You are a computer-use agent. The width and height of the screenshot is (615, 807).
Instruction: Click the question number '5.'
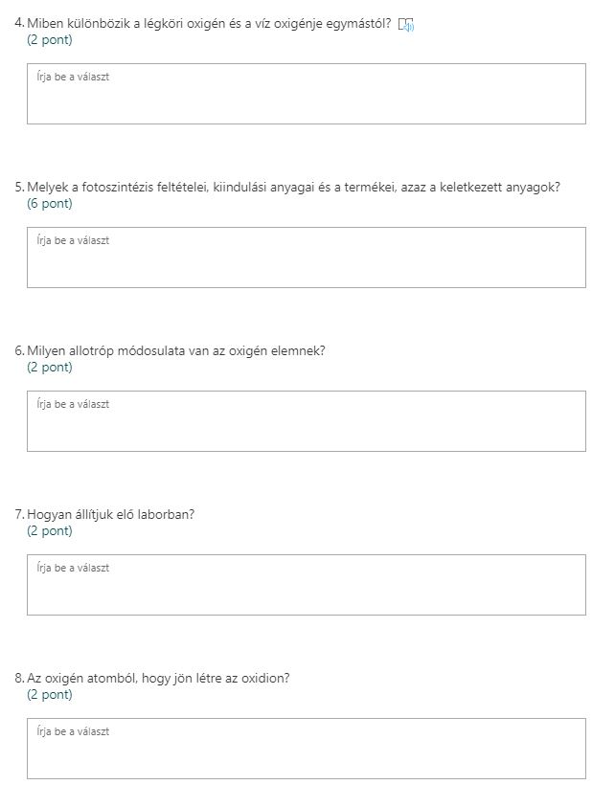pyautogui.click(x=20, y=187)
